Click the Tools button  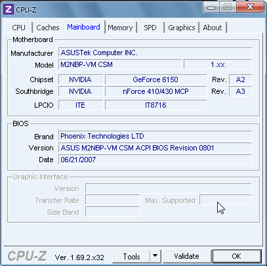tap(131, 256)
